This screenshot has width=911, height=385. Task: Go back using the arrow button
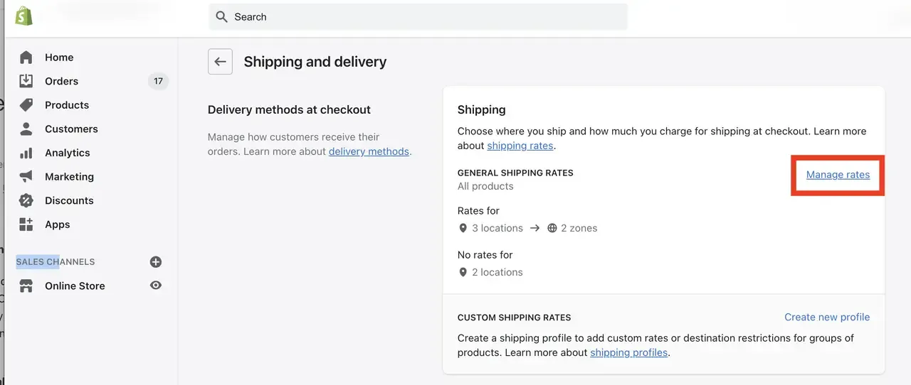221,62
